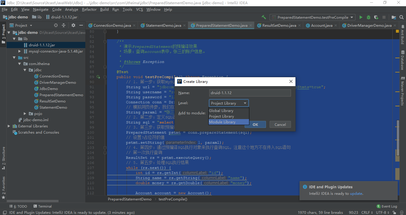Viewport: 406px width, 215px height.
Task: Click the Build project hammer icon
Action: pos(264,18)
